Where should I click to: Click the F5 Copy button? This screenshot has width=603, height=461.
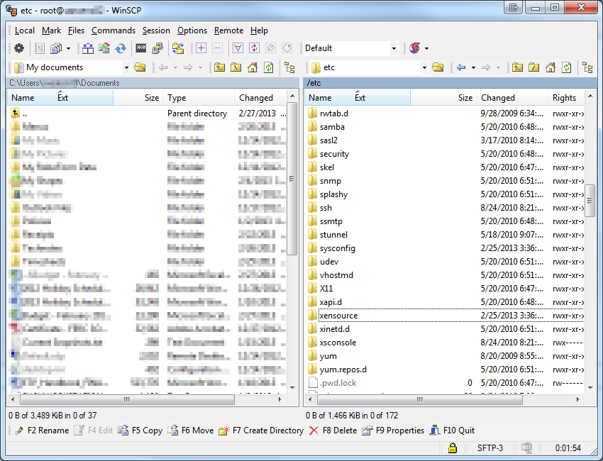click(140, 431)
